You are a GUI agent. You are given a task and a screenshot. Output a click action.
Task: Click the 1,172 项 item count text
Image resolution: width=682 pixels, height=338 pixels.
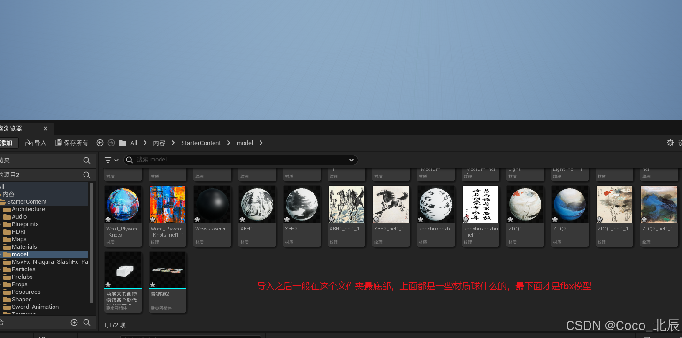(x=115, y=325)
